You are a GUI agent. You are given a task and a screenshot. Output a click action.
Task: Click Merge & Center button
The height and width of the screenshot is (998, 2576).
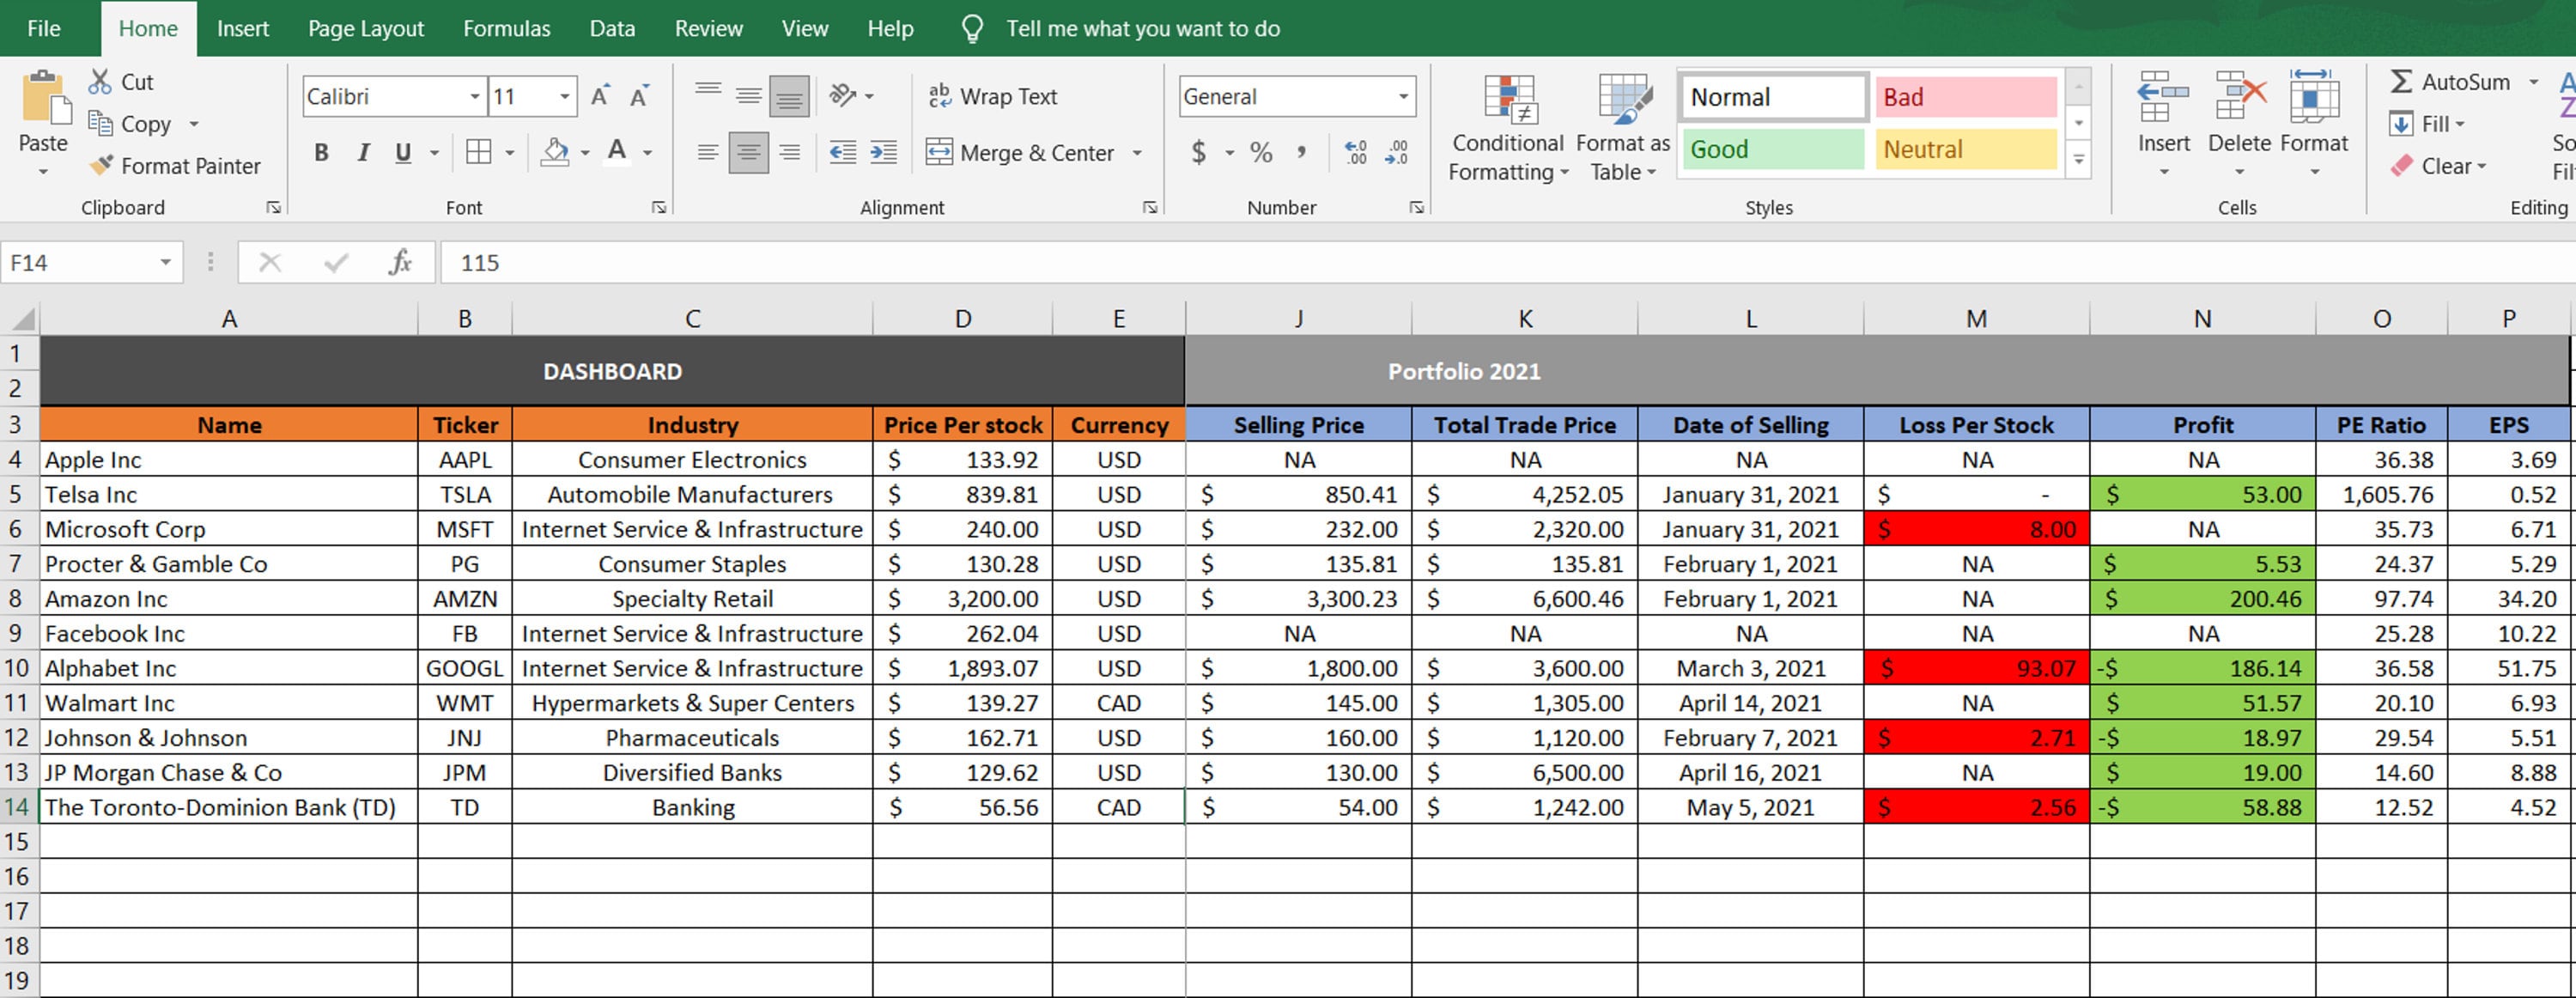[x=1020, y=152]
